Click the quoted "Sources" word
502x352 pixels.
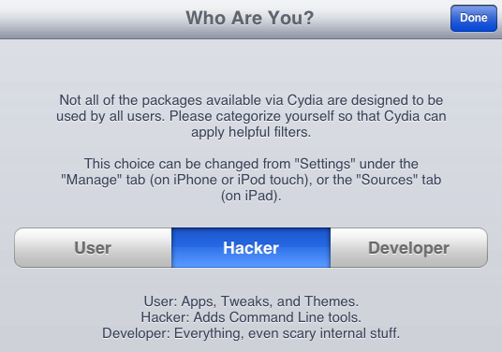pos(387,180)
